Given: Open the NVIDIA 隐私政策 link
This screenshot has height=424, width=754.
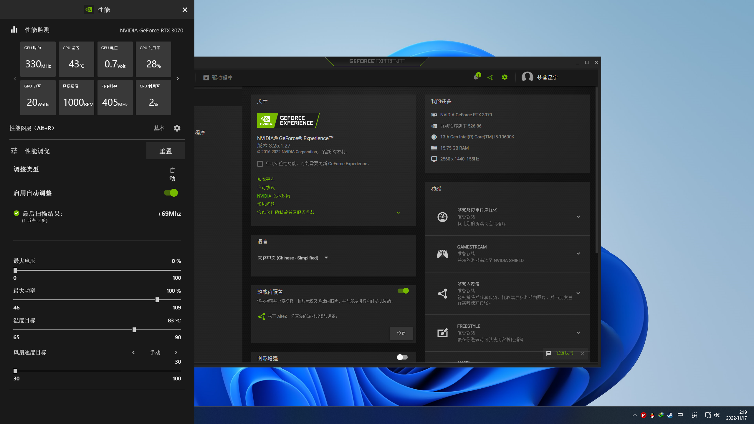Looking at the screenshot, I should (x=273, y=196).
